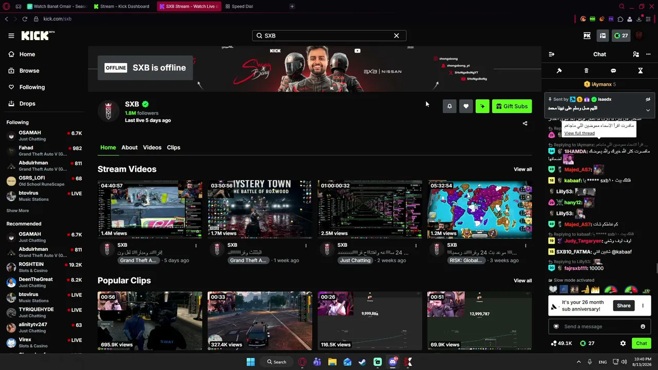The image size is (658, 370).
Task: Click the green Chat send button
Action: (x=642, y=343)
